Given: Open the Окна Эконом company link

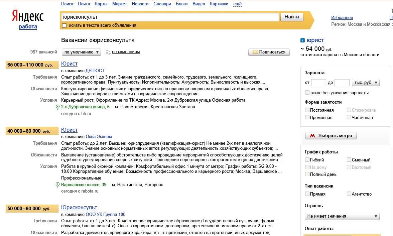Looking at the screenshot, I should [x=99, y=137].
